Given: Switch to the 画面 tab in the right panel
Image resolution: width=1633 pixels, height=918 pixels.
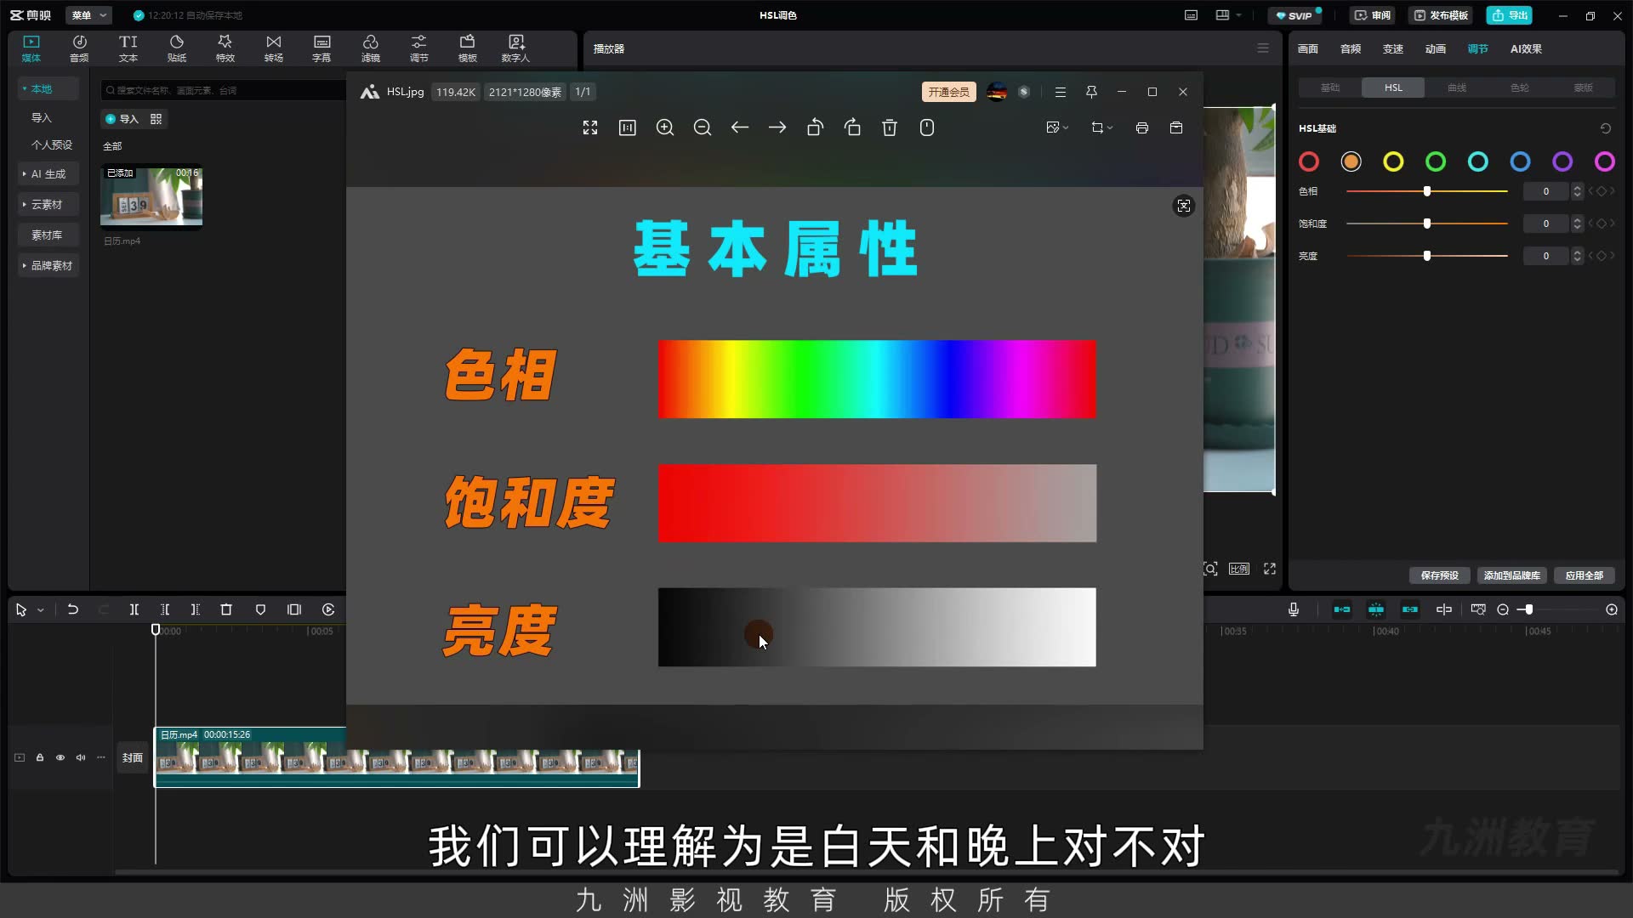Looking at the screenshot, I should 1308,48.
